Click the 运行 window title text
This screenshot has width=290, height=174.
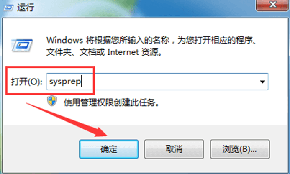26,8
